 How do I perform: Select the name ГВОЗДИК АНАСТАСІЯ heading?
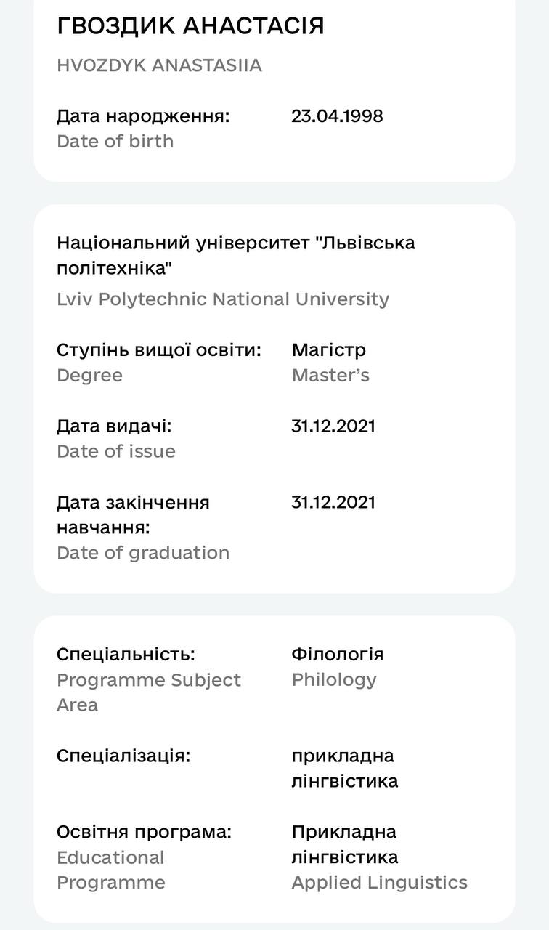(190, 26)
